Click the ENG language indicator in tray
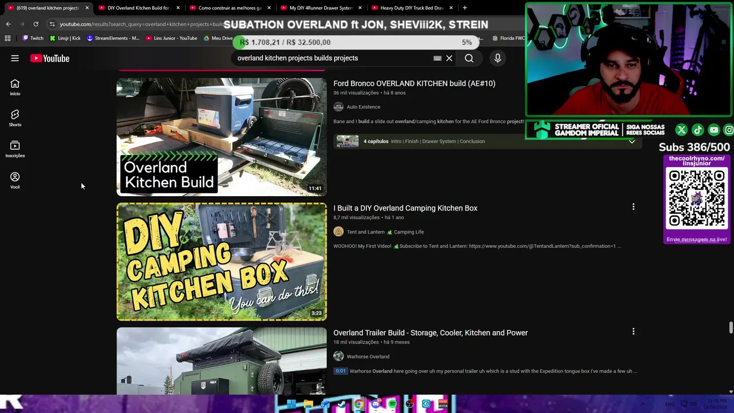734x413 pixels. point(669,404)
